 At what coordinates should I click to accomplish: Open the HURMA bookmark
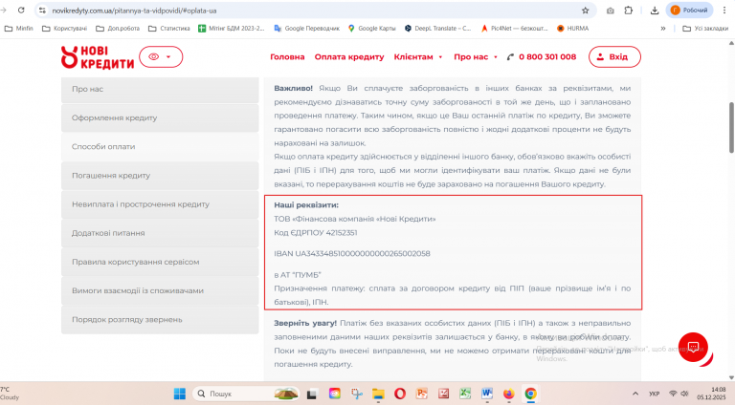tap(572, 28)
